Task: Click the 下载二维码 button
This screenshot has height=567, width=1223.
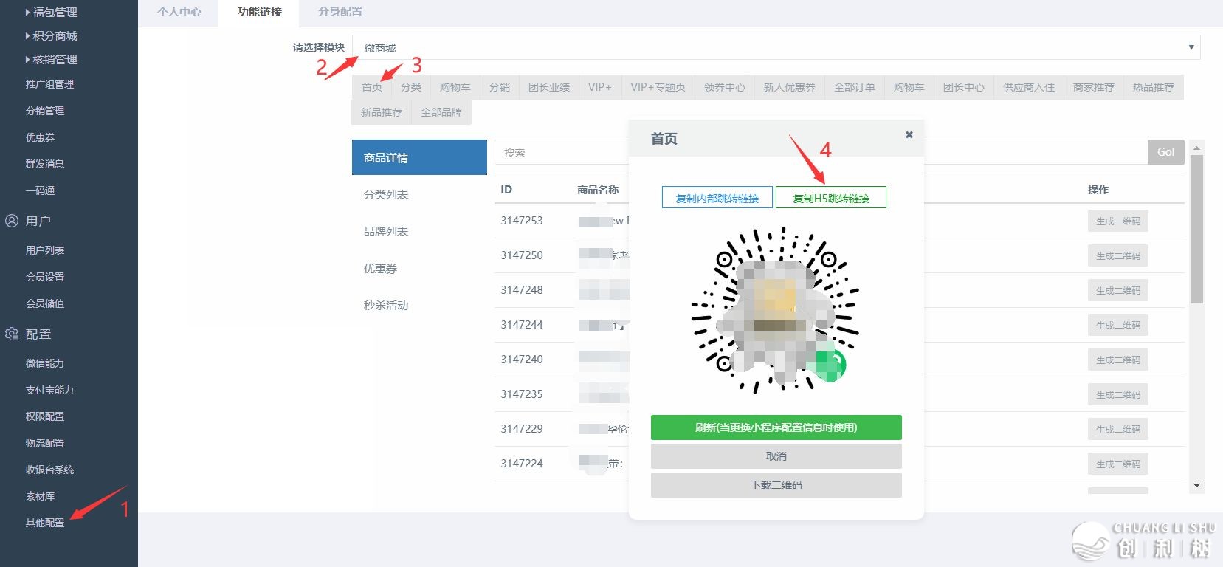Action: pos(776,485)
